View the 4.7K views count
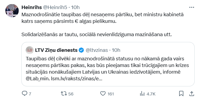 (151, 94)
